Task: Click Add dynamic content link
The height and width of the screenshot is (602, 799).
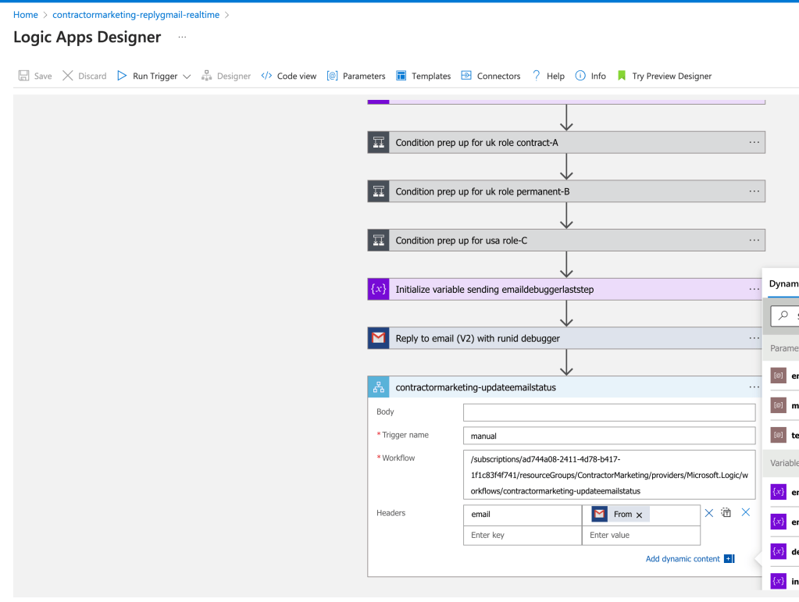Action: tap(683, 559)
